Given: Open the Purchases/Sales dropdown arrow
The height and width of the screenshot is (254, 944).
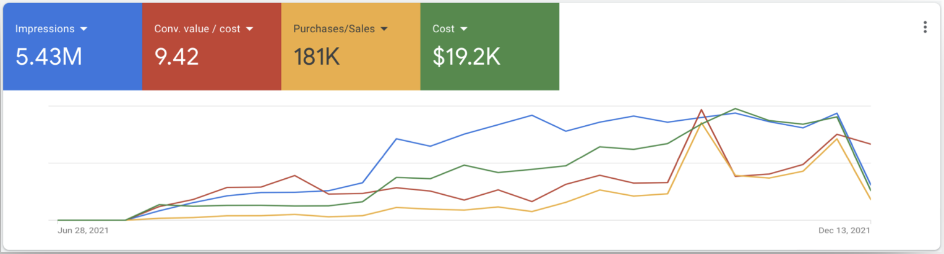Looking at the screenshot, I should coord(384,29).
